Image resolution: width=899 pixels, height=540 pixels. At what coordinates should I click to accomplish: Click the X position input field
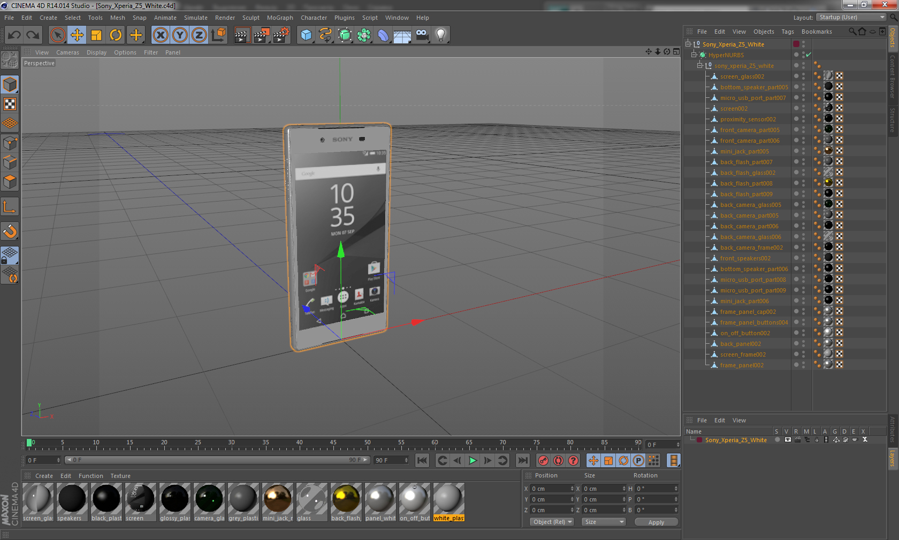click(x=551, y=489)
